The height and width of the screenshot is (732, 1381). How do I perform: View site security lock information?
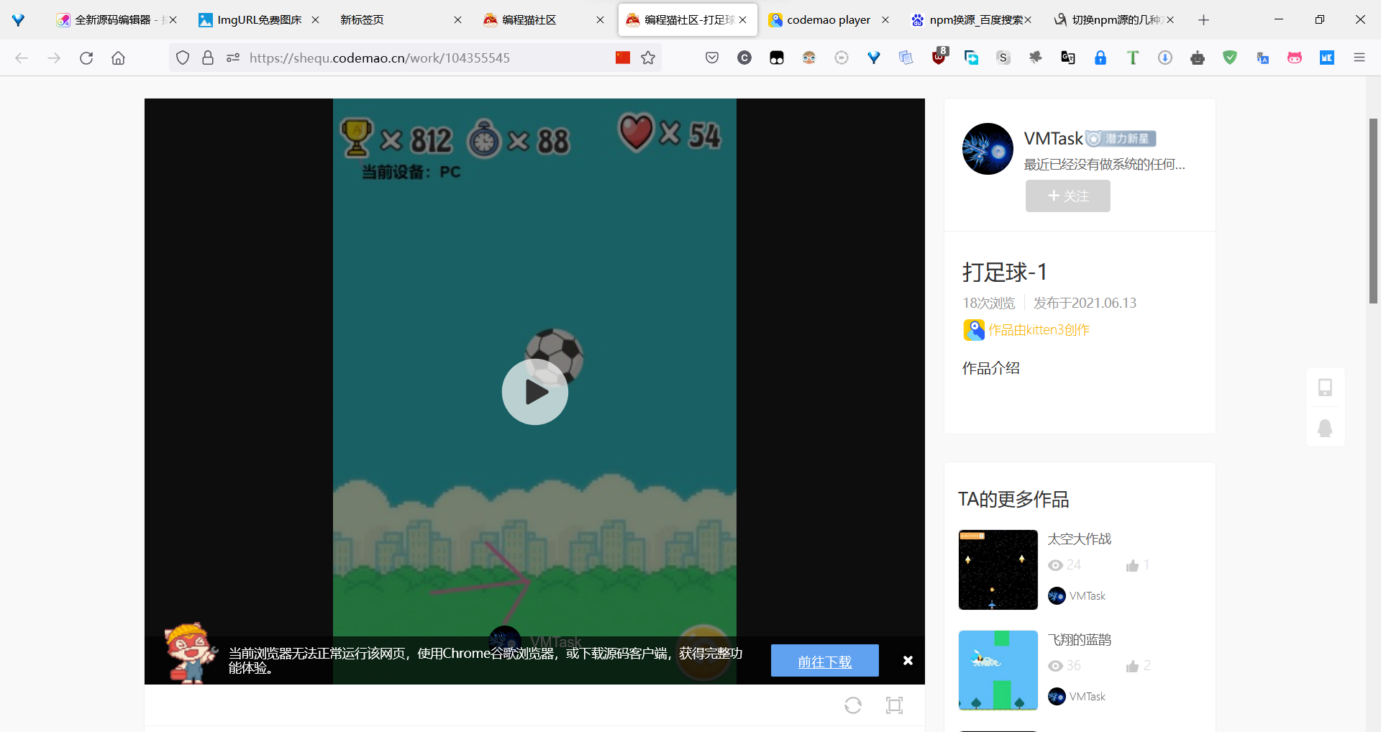click(208, 58)
